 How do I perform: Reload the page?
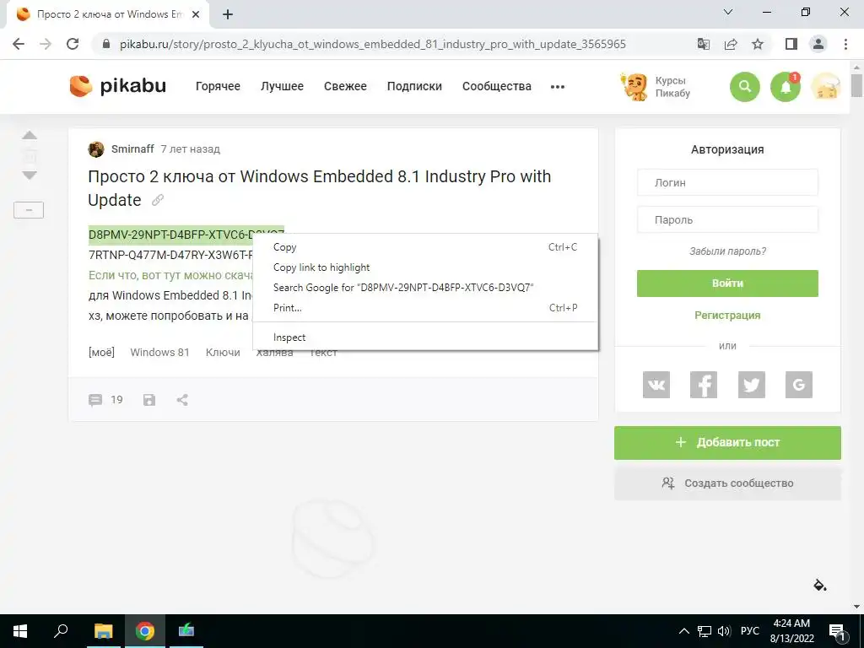[73, 44]
